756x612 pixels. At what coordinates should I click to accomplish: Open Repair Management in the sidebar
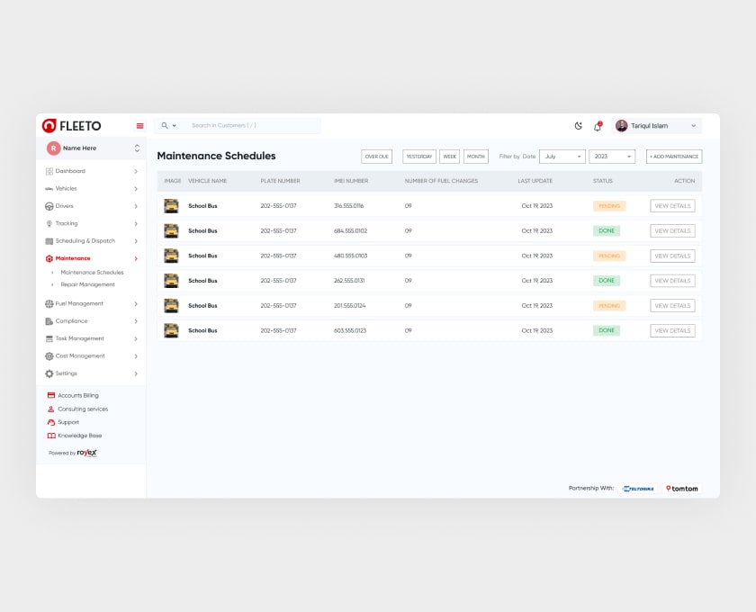pos(87,284)
